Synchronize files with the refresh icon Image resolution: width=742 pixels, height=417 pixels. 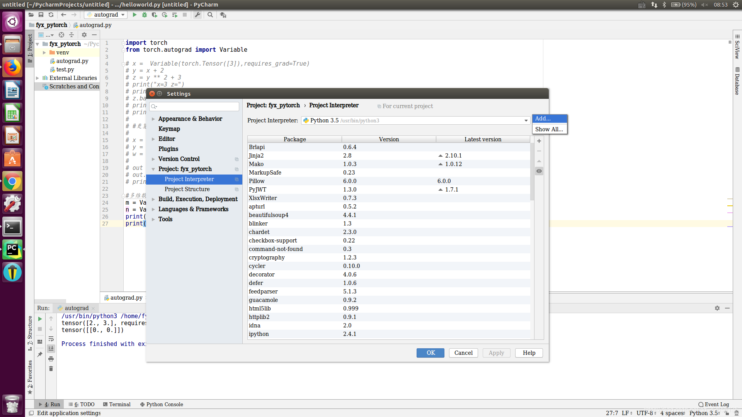pos(51,15)
